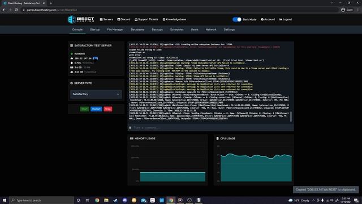The height and width of the screenshot is (204, 362).
Task: Open Support Tickets
Action: coord(146,19)
